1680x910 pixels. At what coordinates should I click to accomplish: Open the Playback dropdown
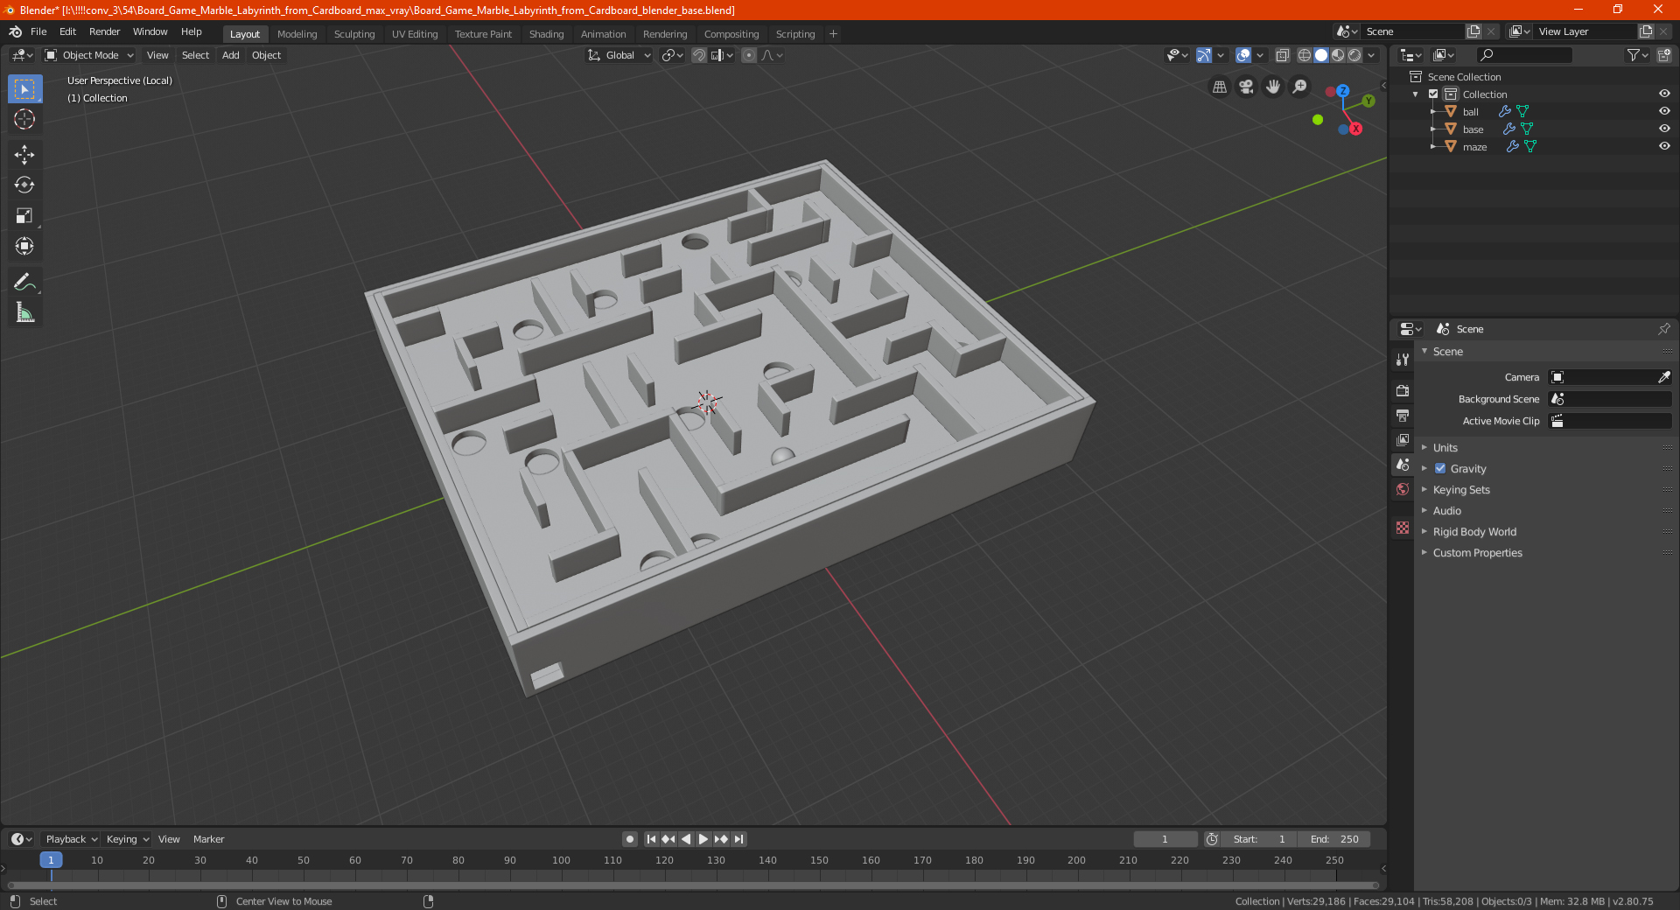(71, 839)
